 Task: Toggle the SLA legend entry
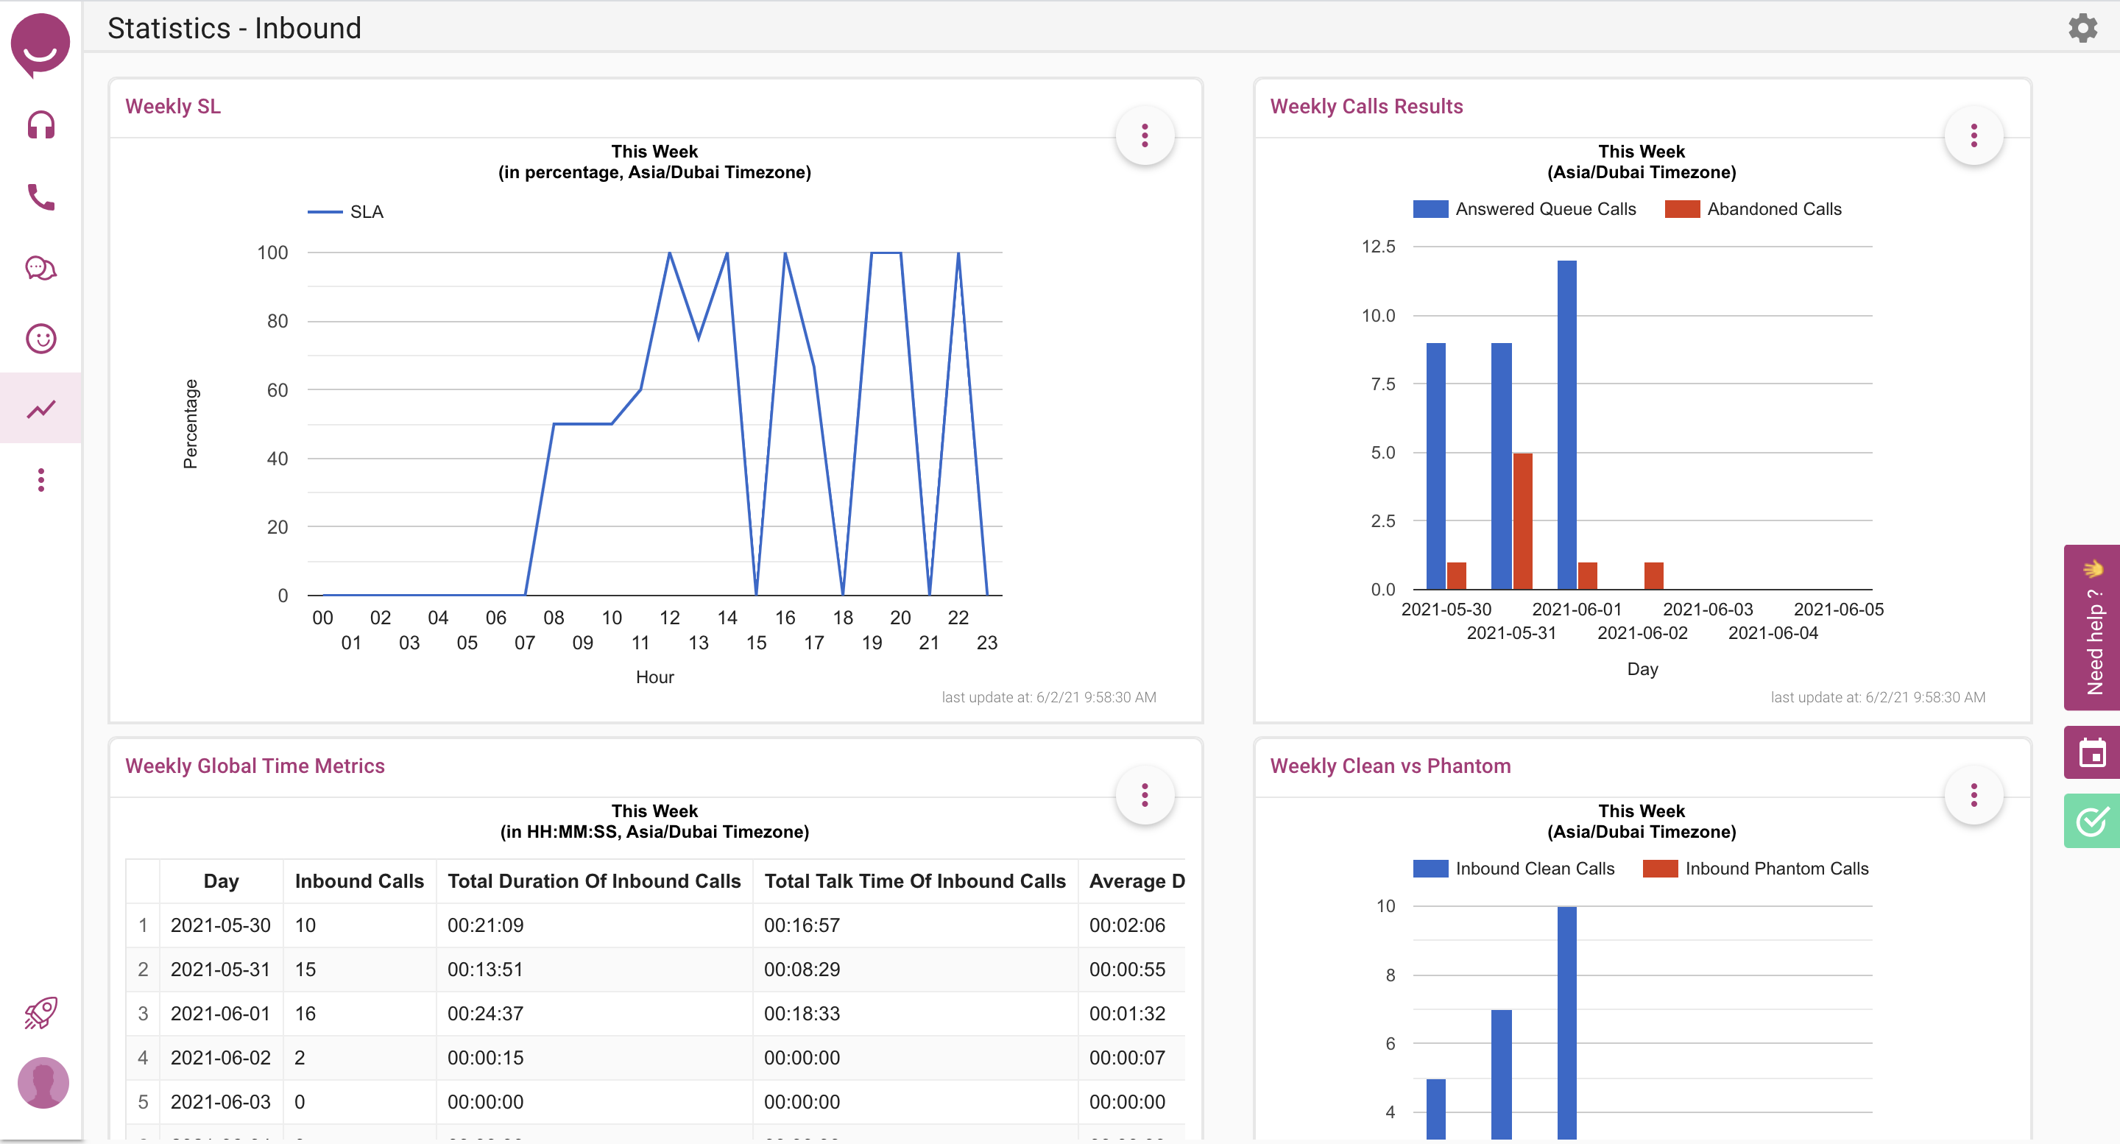click(346, 211)
